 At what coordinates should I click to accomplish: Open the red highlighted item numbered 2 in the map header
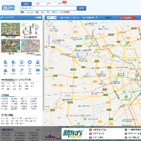click(x=128, y=18)
